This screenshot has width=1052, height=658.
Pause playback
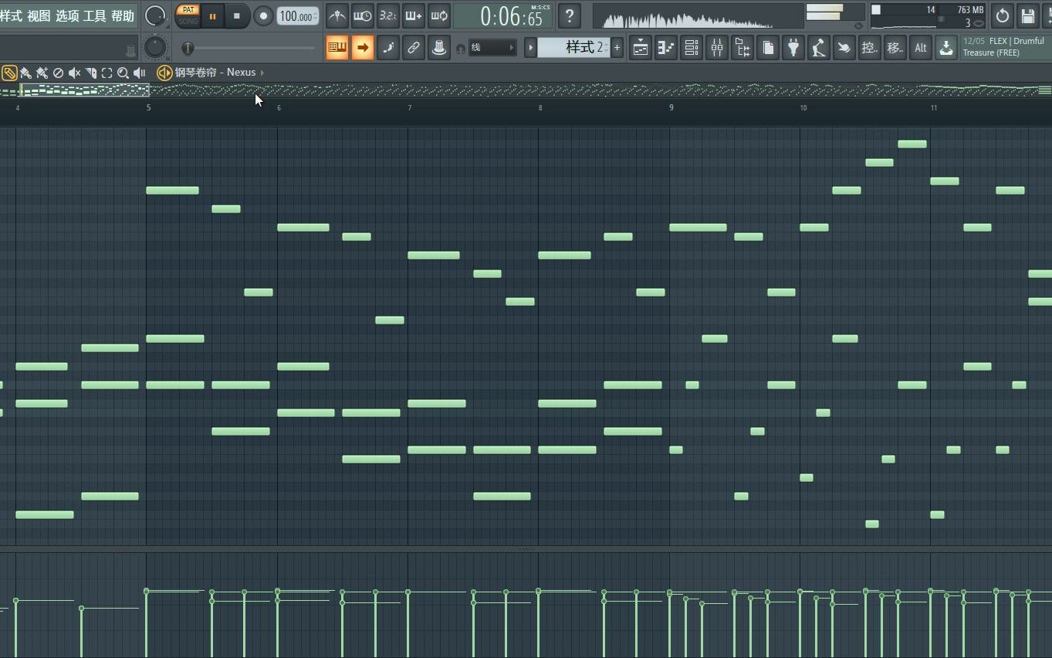tap(212, 15)
